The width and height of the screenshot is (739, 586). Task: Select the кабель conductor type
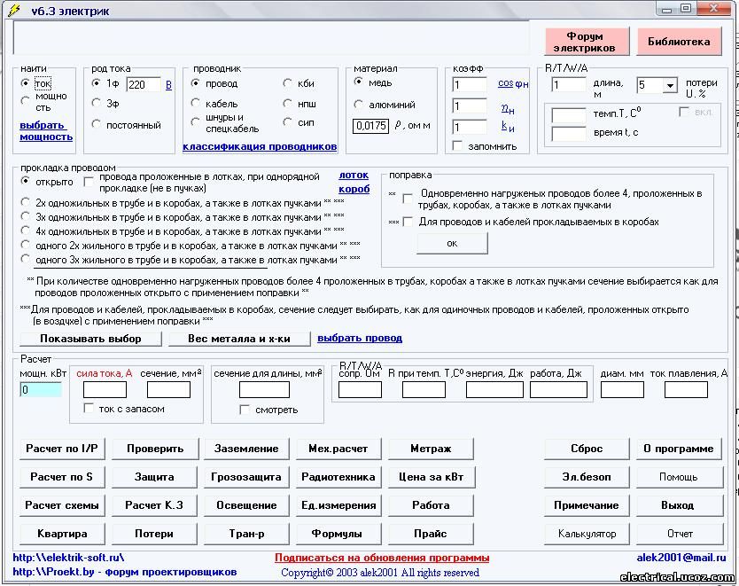coord(197,104)
